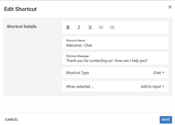Click the "Add to Input" value
The image size is (175, 125).
tap(150, 86)
